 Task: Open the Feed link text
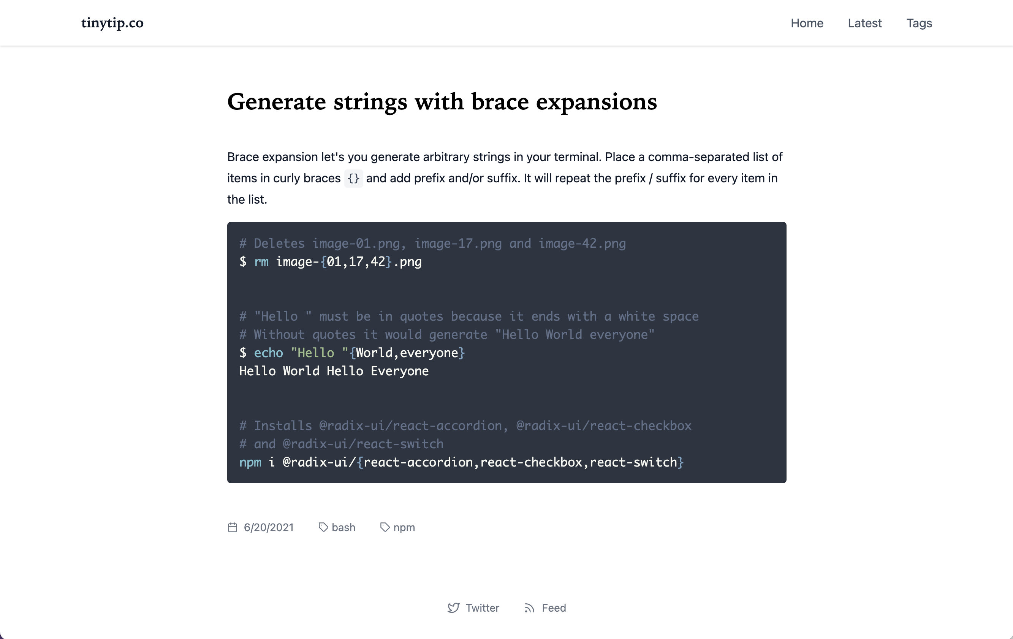554,608
